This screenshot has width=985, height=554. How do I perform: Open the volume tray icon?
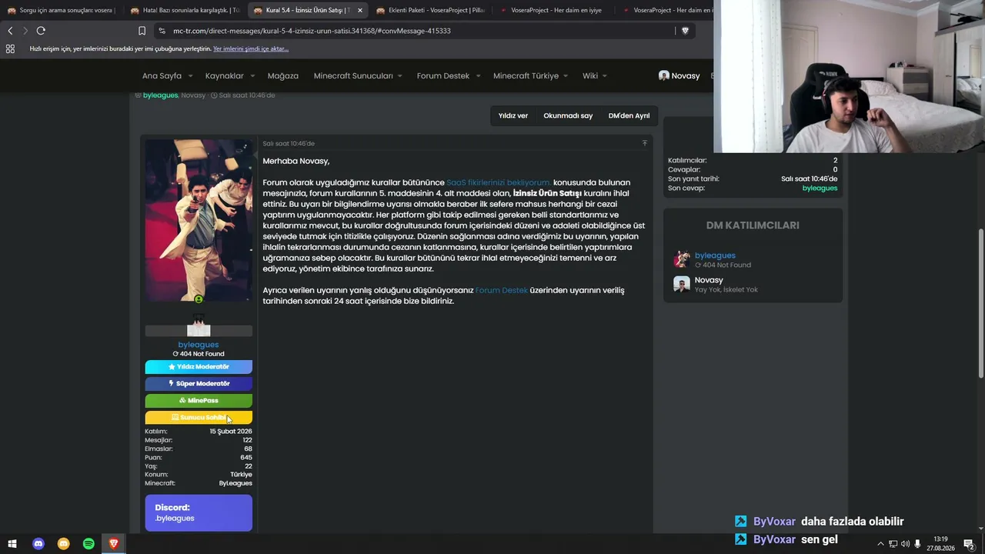[x=905, y=544]
